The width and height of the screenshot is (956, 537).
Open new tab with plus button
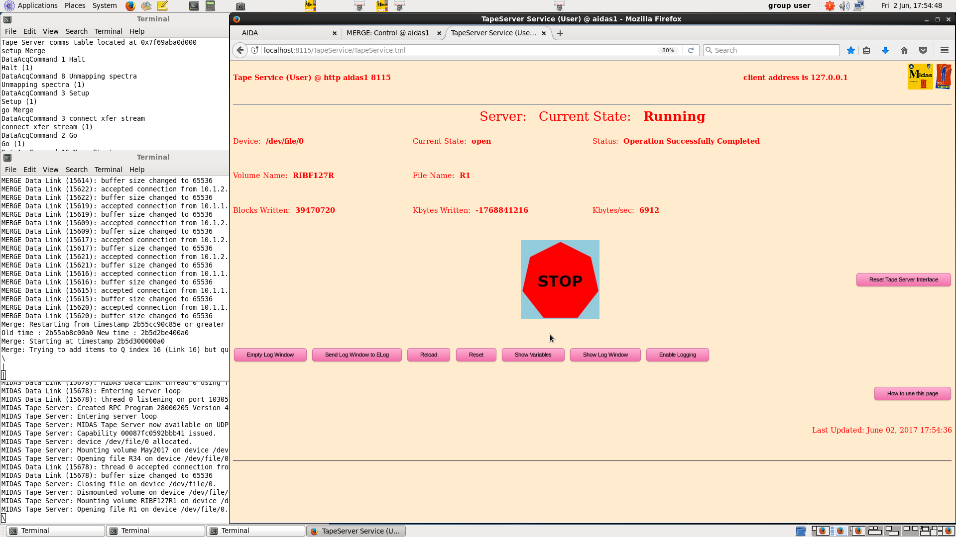point(560,33)
